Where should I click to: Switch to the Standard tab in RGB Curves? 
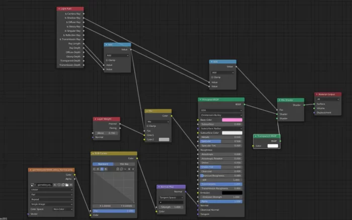coord(102,164)
